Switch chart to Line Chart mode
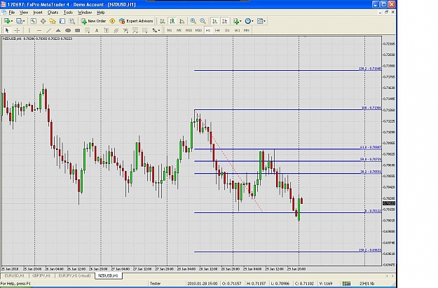The height and width of the screenshot is (288, 438). [x=182, y=21]
